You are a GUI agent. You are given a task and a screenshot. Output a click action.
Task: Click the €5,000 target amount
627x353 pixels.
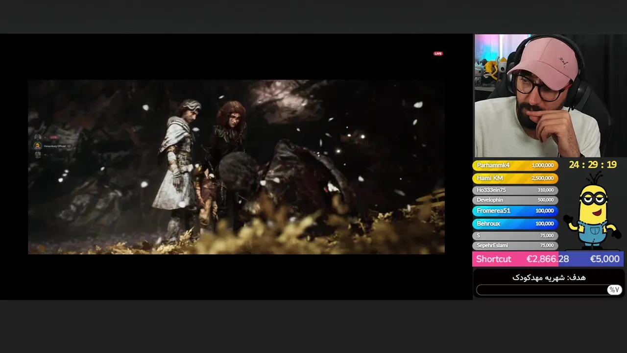[x=604, y=259]
